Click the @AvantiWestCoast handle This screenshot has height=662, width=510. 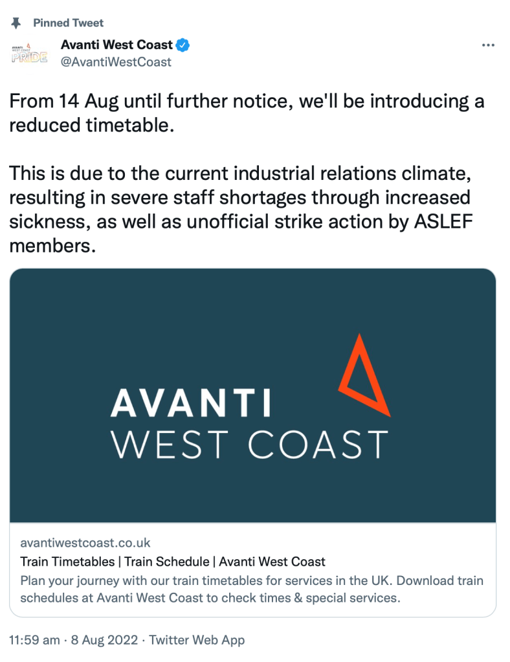pos(116,62)
